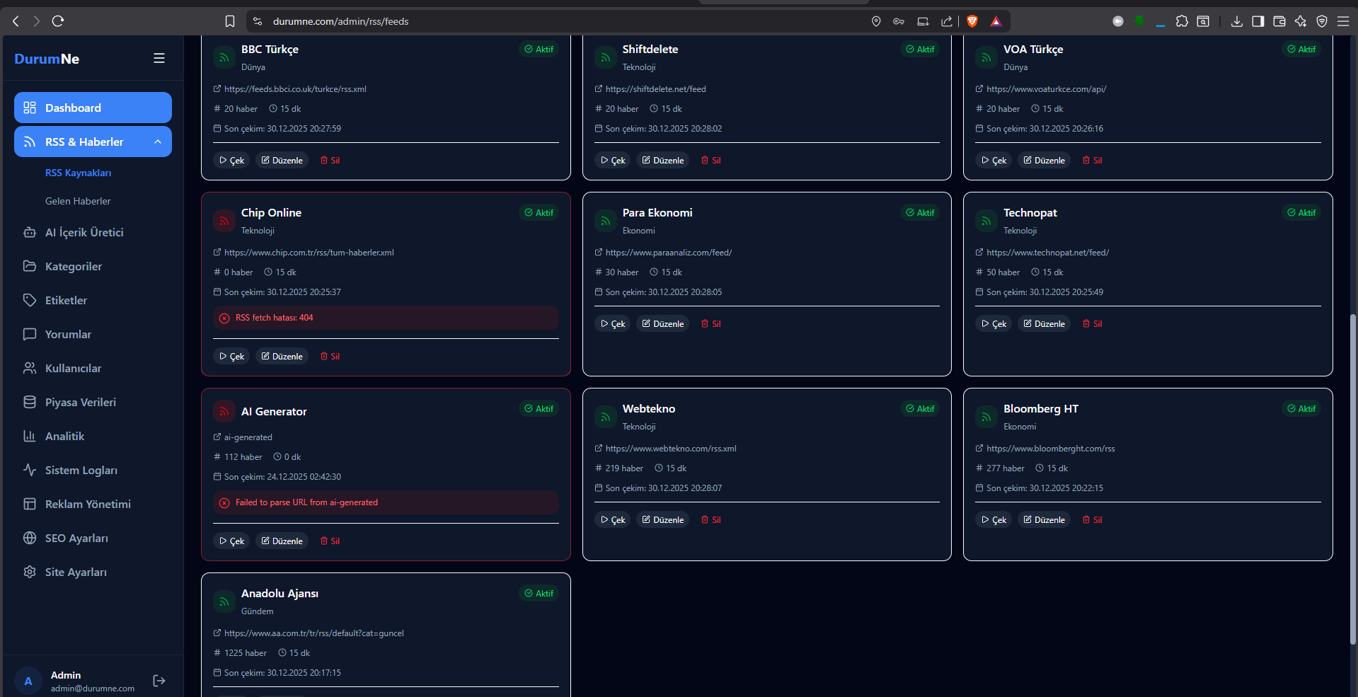Delete the VOA Türkçe feed
Image resolution: width=1358 pixels, height=697 pixels.
1092,161
